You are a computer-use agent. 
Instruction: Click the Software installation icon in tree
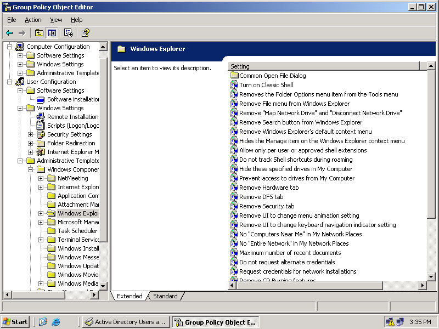(x=41, y=99)
